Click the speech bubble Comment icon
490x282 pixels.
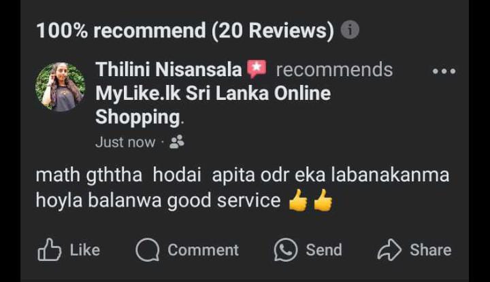(x=148, y=249)
